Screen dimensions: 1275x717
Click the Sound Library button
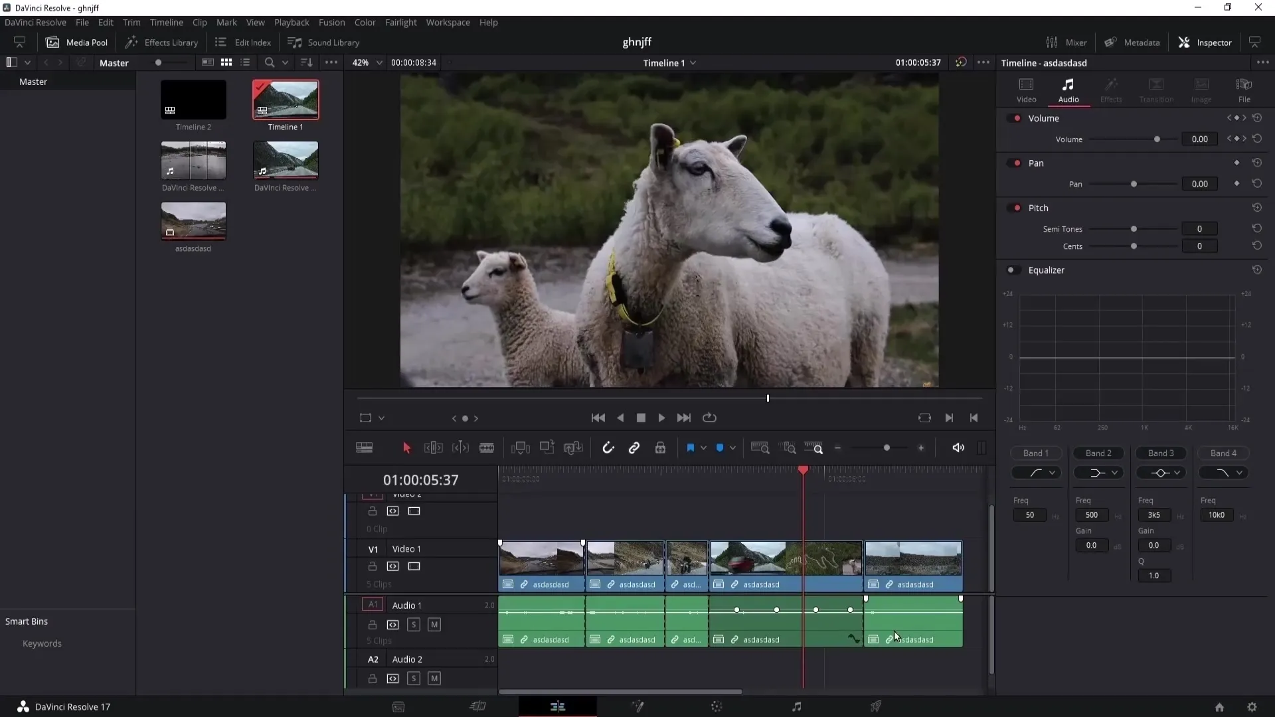(325, 42)
